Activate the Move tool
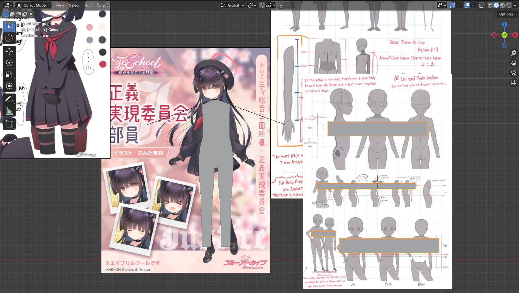This screenshot has width=519, height=293. pos(9,51)
